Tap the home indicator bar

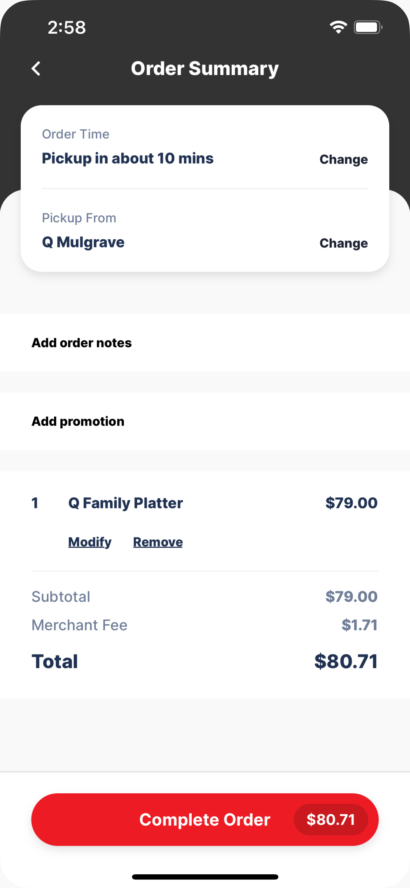click(x=205, y=877)
